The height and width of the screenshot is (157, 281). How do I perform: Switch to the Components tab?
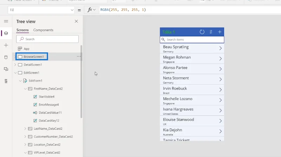click(43, 30)
